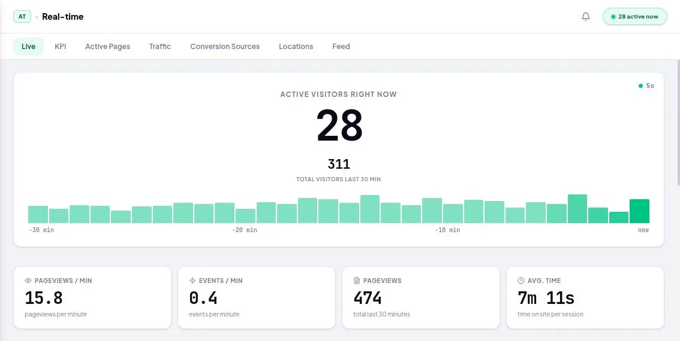
Task: Click the AT workspace badge
Action: coord(22,16)
